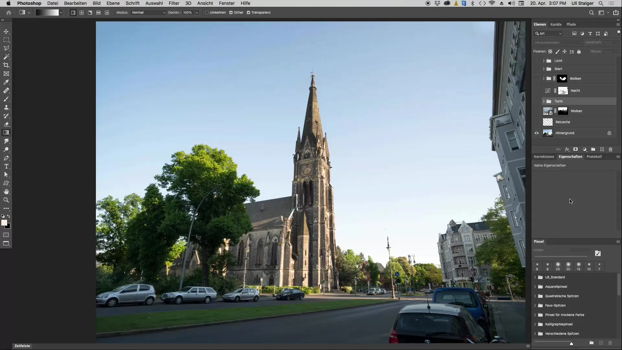Disable the Dither checkbox

click(x=231, y=13)
